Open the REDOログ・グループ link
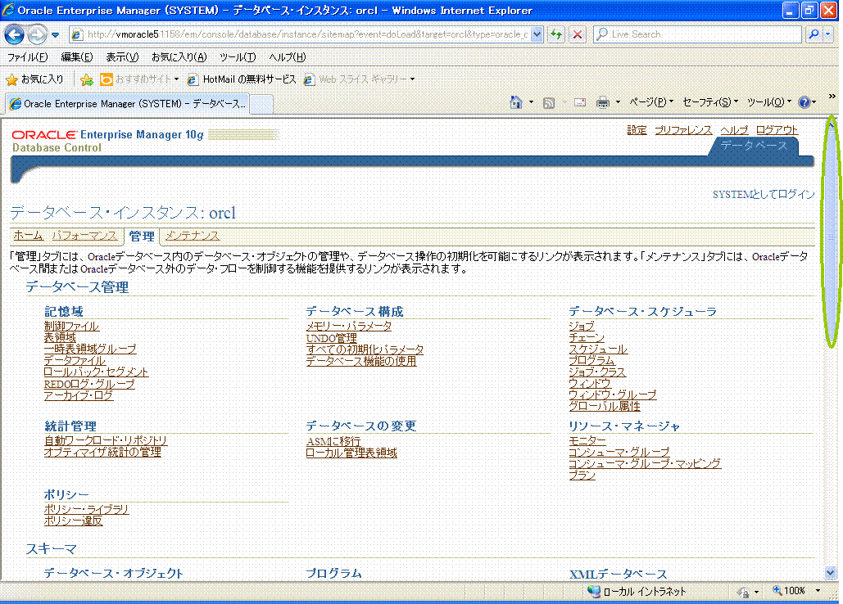 [x=89, y=384]
